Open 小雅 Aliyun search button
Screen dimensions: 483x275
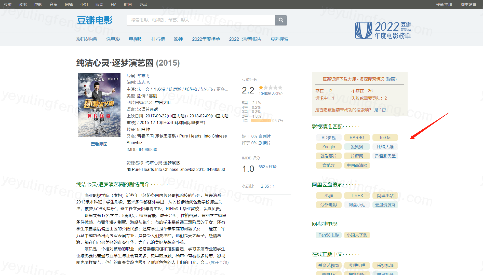coord(329,196)
